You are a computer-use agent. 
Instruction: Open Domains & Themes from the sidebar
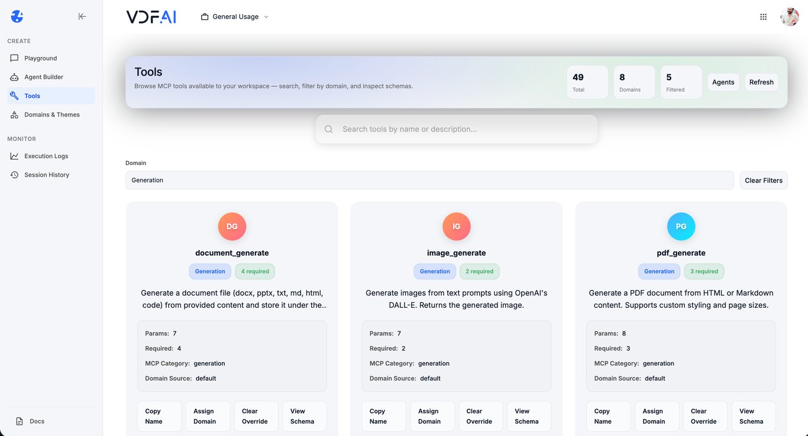(x=14, y=115)
